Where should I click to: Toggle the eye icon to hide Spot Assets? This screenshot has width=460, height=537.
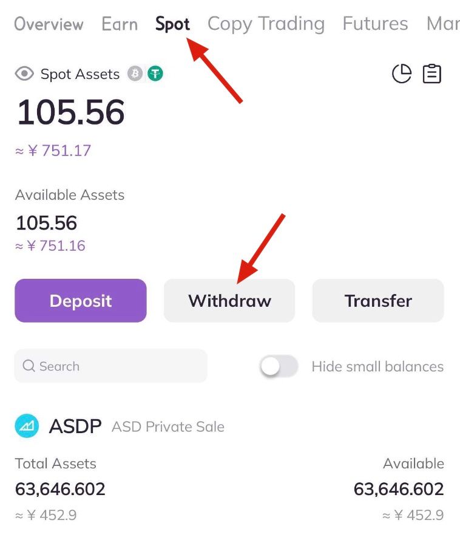(x=24, y=74)
